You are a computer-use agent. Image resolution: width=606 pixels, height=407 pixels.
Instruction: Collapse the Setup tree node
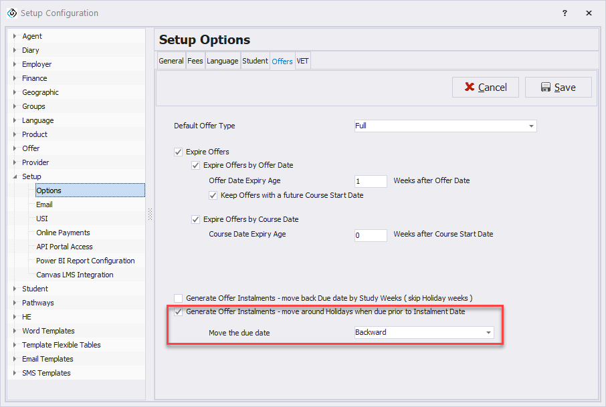coord(15,176)
